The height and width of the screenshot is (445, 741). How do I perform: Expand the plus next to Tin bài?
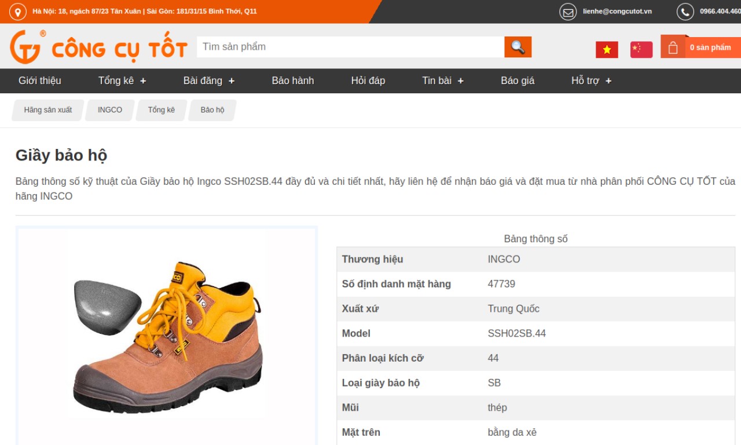point(461,81)
